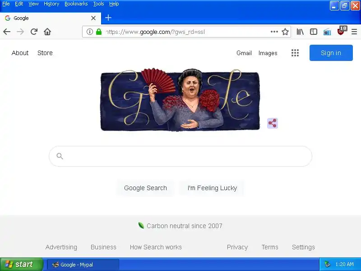Click the screenshot camera toolbar icon
Screen dimensions: 361x271
(x=327, y=32)
